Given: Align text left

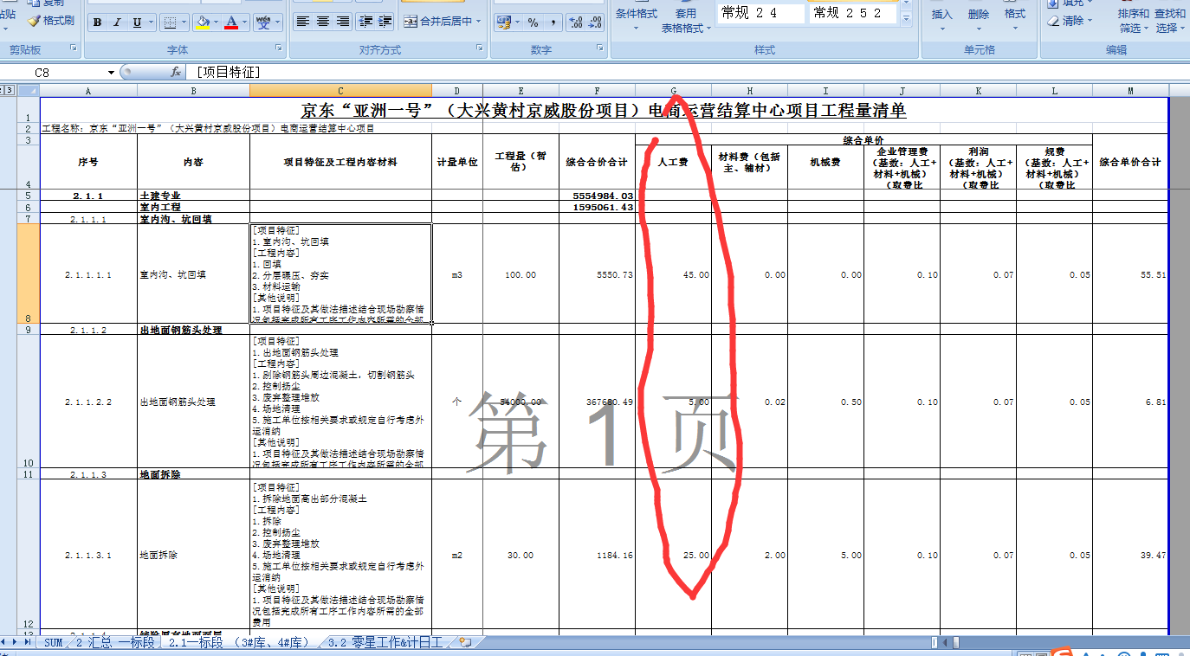Looking at the screenshot, I should pos(302,22).
